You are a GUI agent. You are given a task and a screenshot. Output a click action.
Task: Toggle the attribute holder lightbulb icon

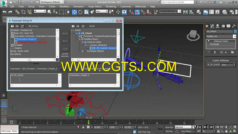(209, 41)
